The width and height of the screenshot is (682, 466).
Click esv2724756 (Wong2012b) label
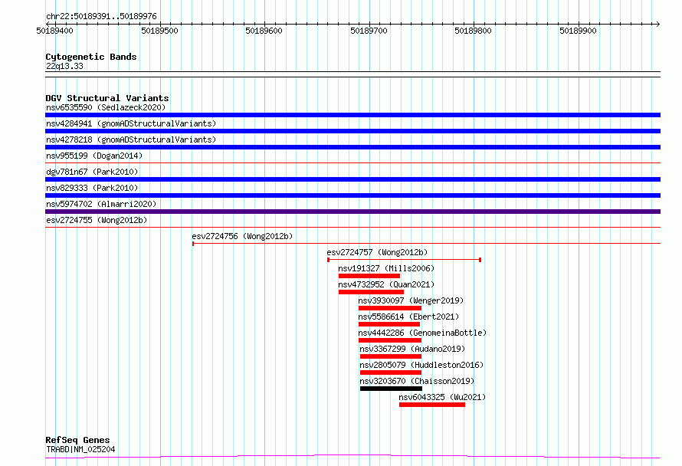point(242,236)
